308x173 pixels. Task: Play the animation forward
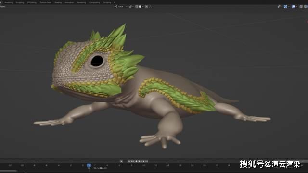point(140,161)
